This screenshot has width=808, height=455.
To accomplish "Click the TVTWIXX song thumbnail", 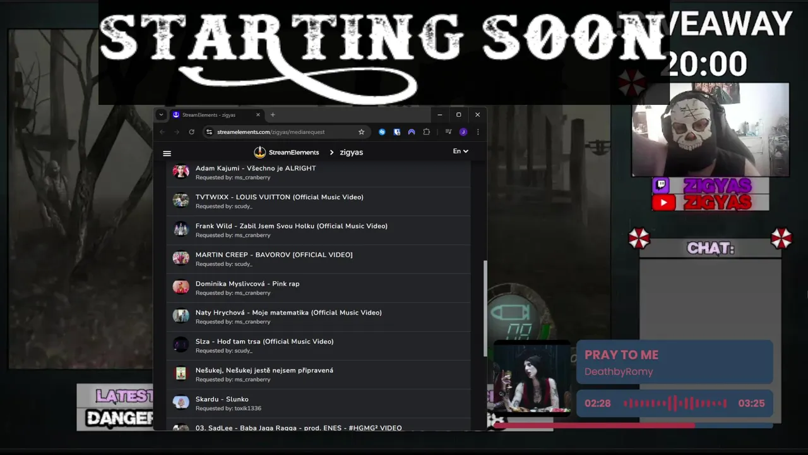I will tap(181, 200).
